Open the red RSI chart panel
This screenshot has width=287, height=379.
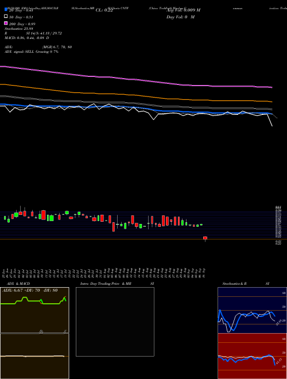(x=252, y=356)
